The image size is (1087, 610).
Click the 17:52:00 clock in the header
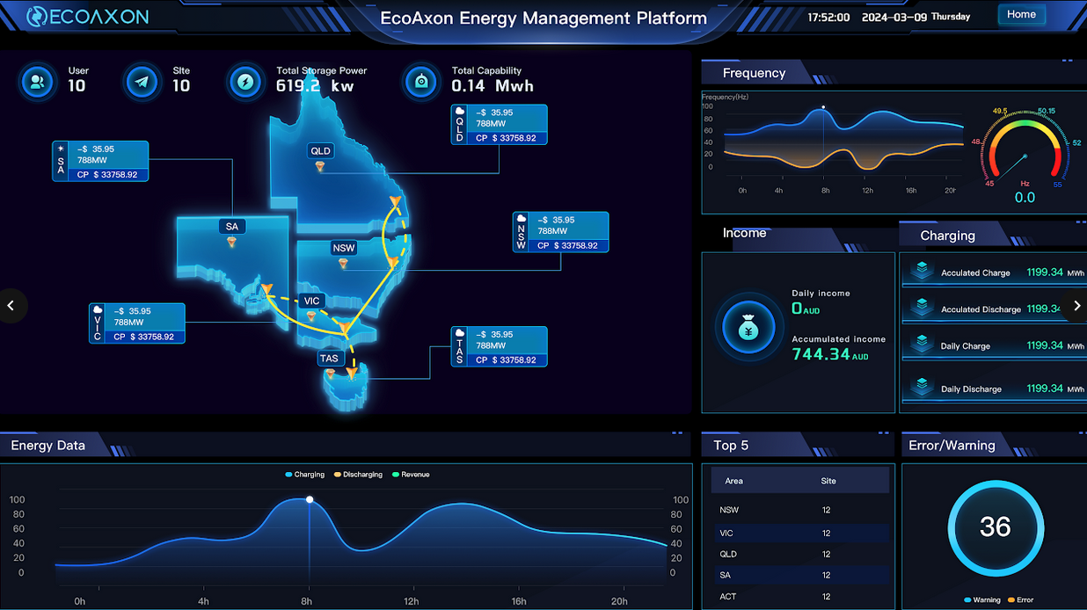click(828, 17)
